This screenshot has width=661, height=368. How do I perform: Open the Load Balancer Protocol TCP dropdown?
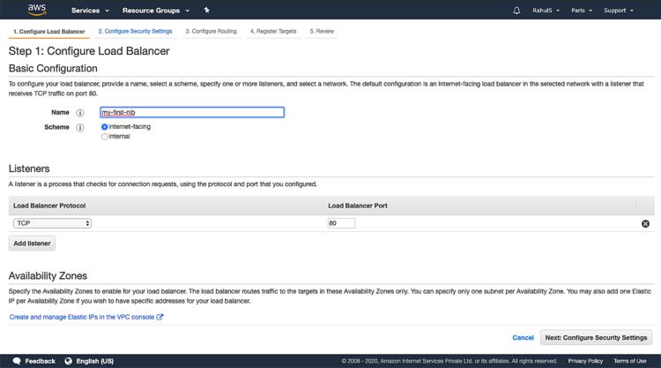pos(52,223)
